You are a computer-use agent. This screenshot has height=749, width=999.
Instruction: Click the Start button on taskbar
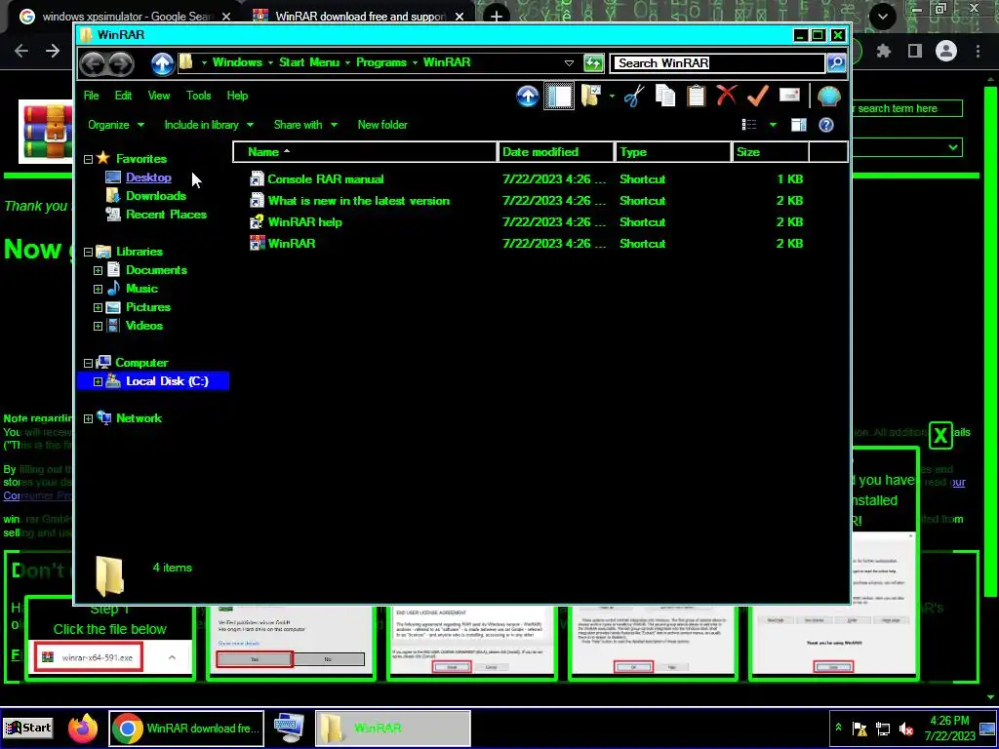tap(28, 728)
